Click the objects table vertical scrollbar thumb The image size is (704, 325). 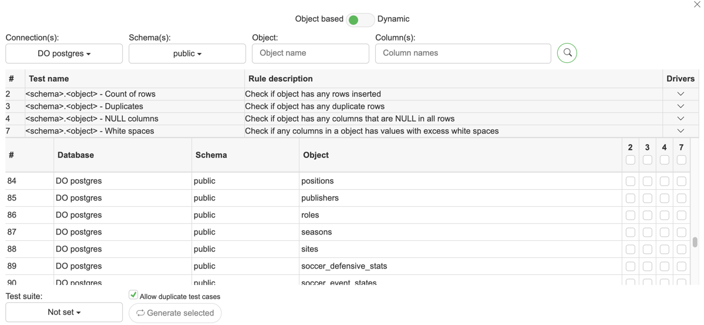tap(695, 242)
